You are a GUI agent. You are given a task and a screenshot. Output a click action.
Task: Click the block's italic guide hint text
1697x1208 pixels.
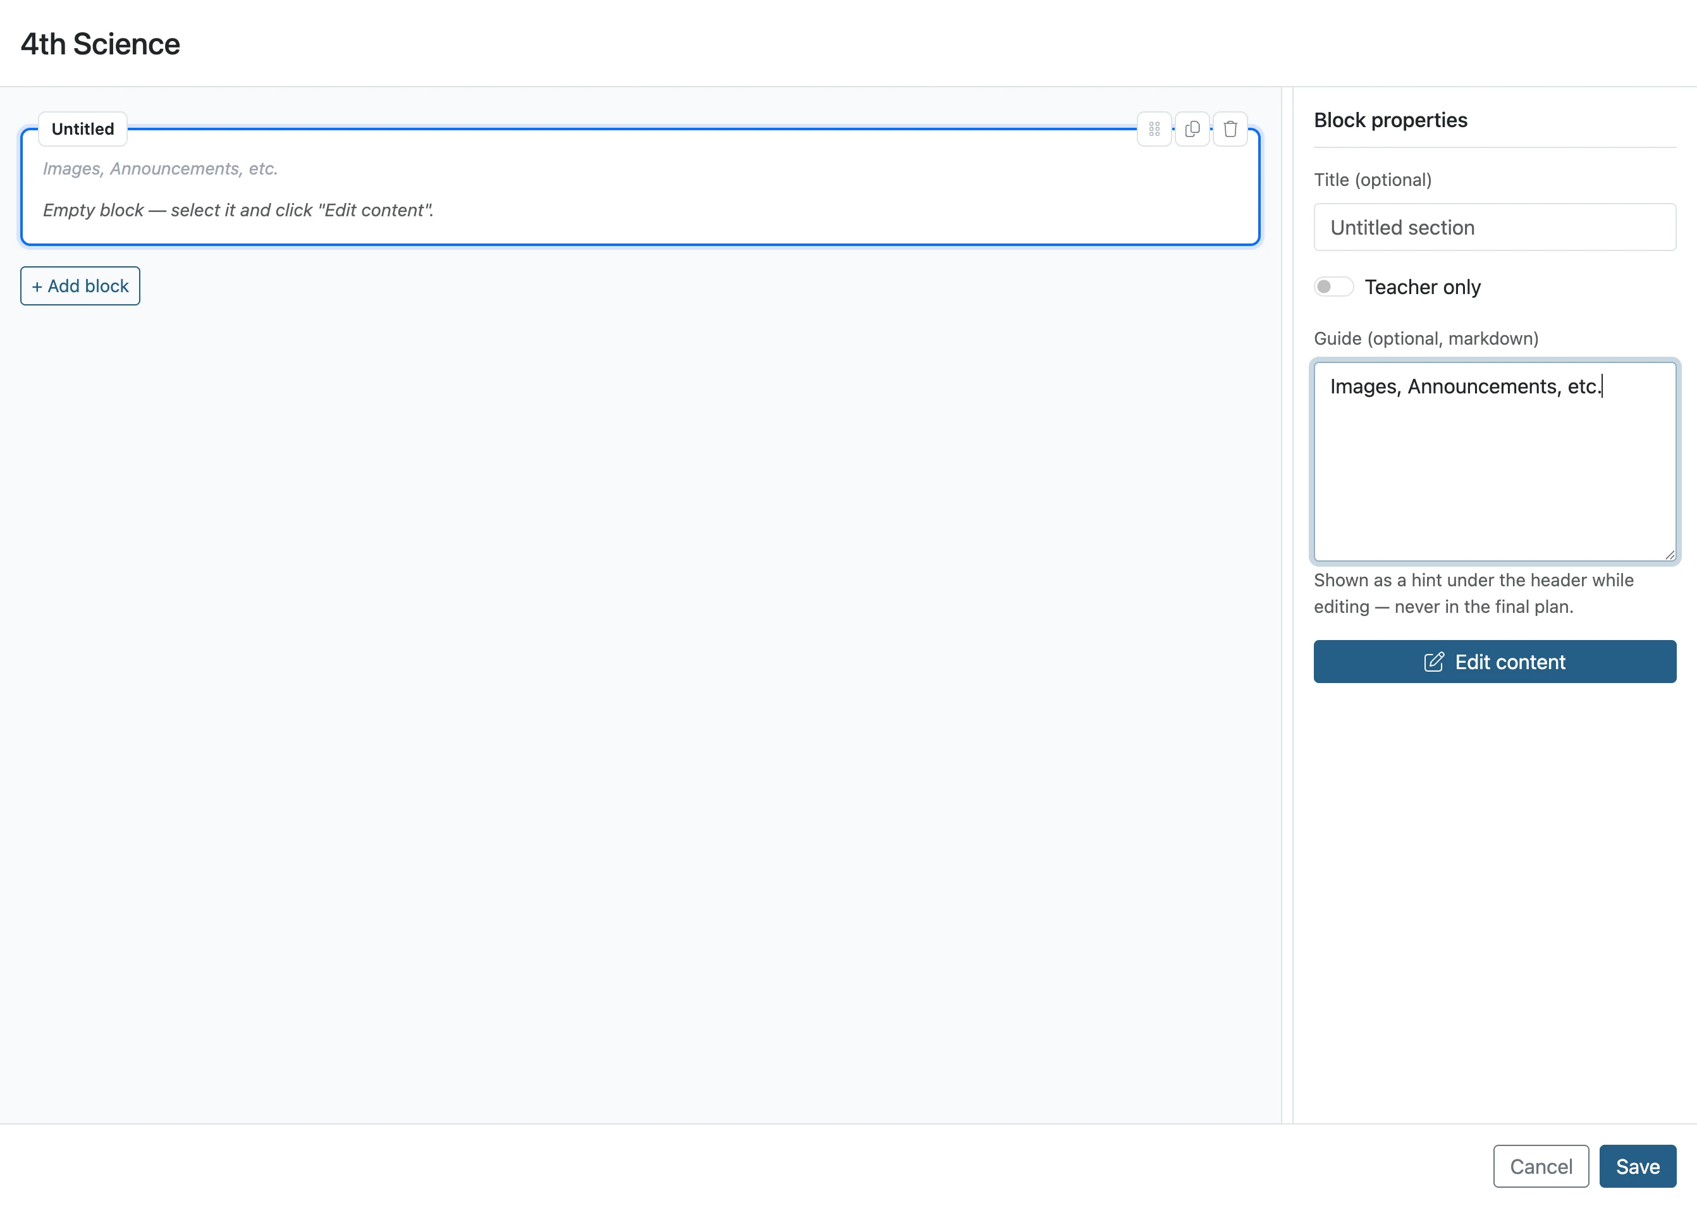(x=160, y=169)
